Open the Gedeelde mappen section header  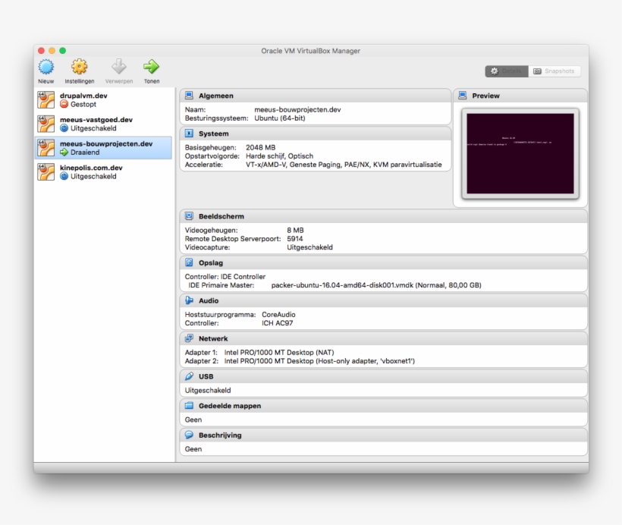click(230, 406)
